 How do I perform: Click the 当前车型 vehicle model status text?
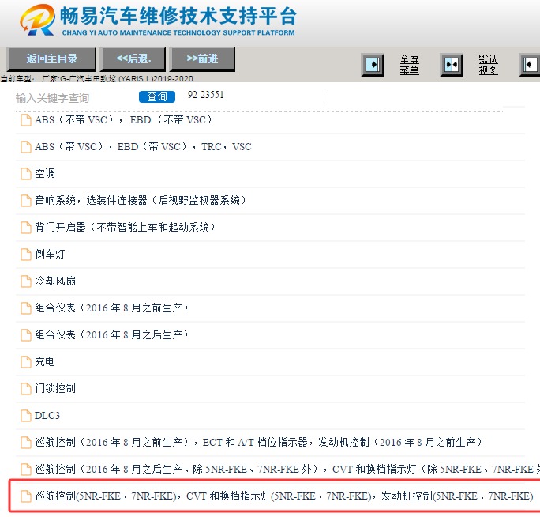97,78
